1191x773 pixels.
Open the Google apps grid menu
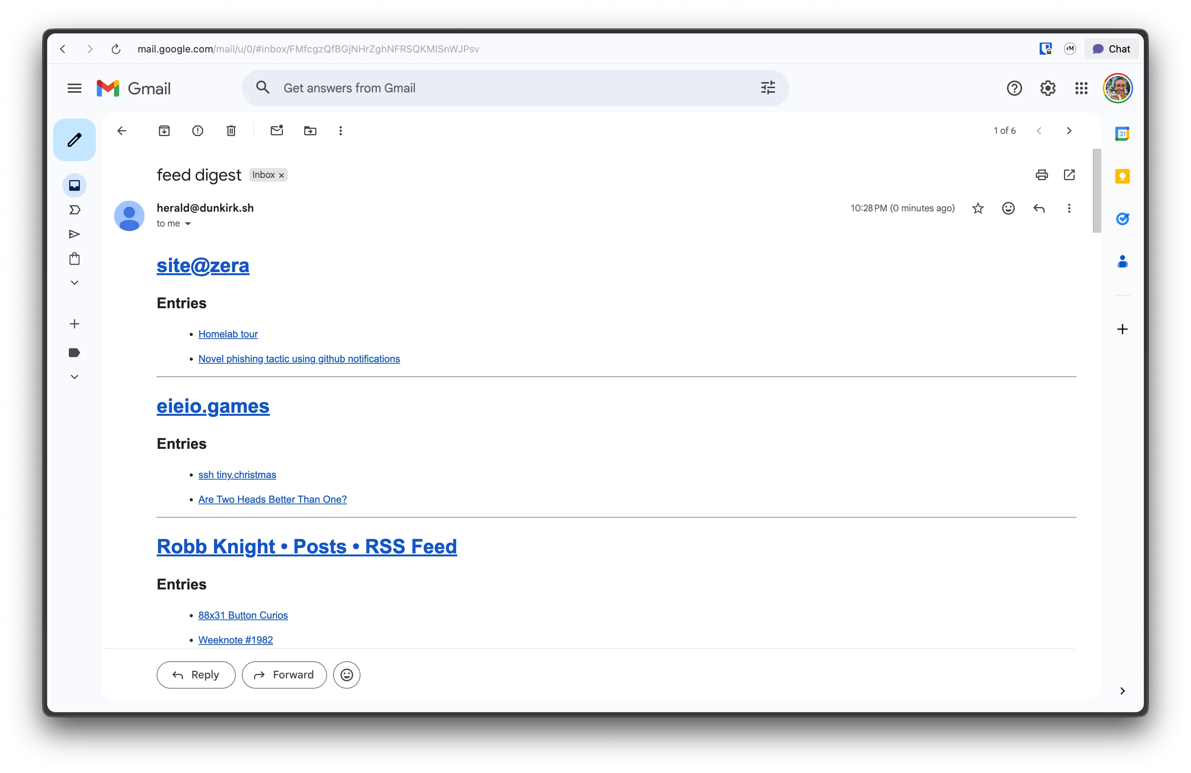click(1081, 89)
